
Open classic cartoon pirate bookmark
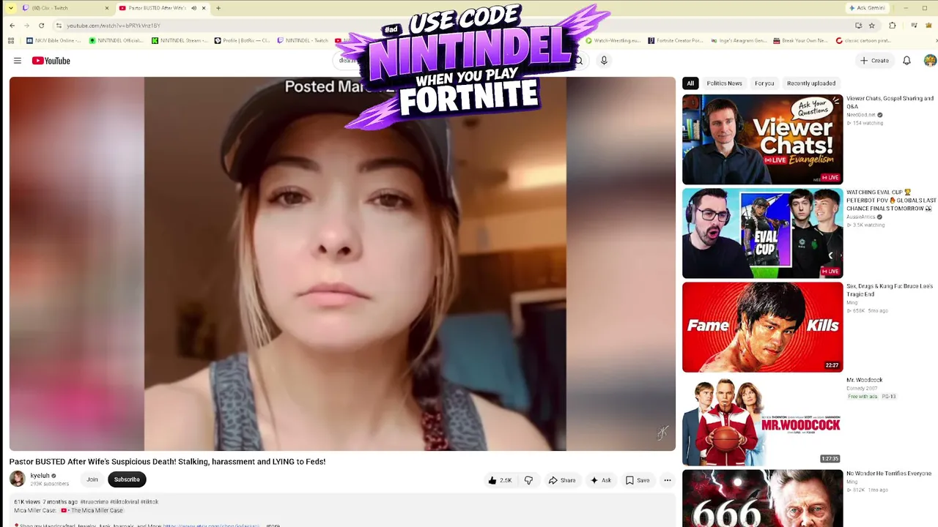(864, 41)
